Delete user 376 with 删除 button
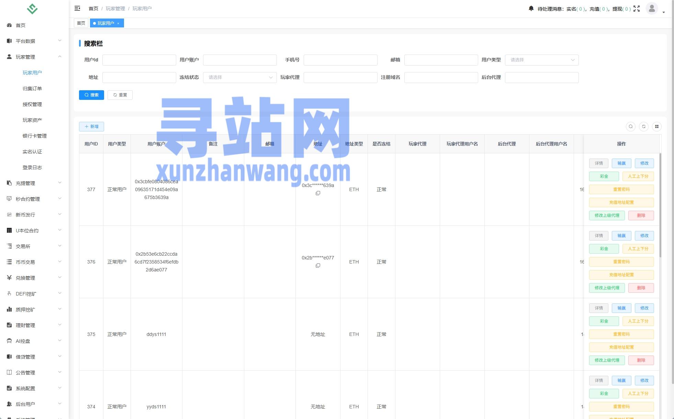Viewport: 674px width, 419px height. pos(641,288)
